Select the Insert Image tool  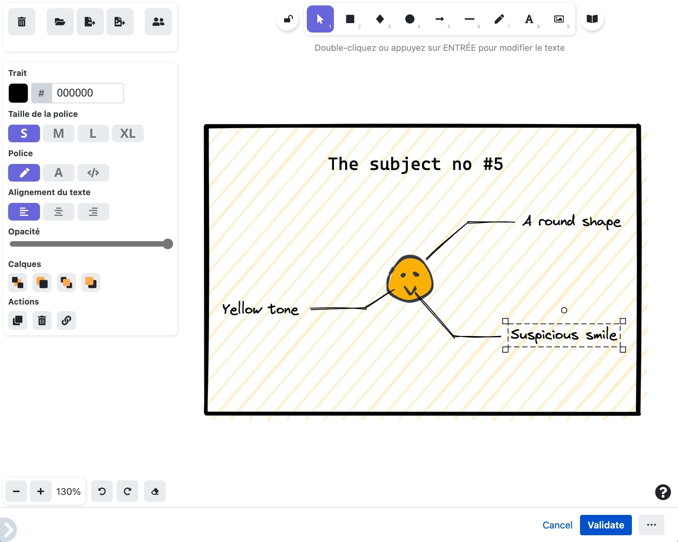point(559,19)
